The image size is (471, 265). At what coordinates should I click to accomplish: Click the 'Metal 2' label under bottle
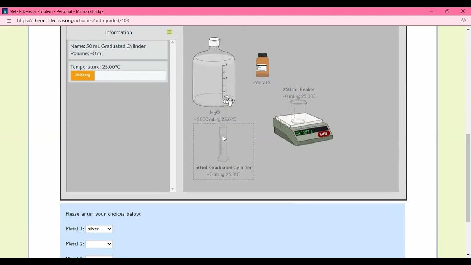click(262, 82)
